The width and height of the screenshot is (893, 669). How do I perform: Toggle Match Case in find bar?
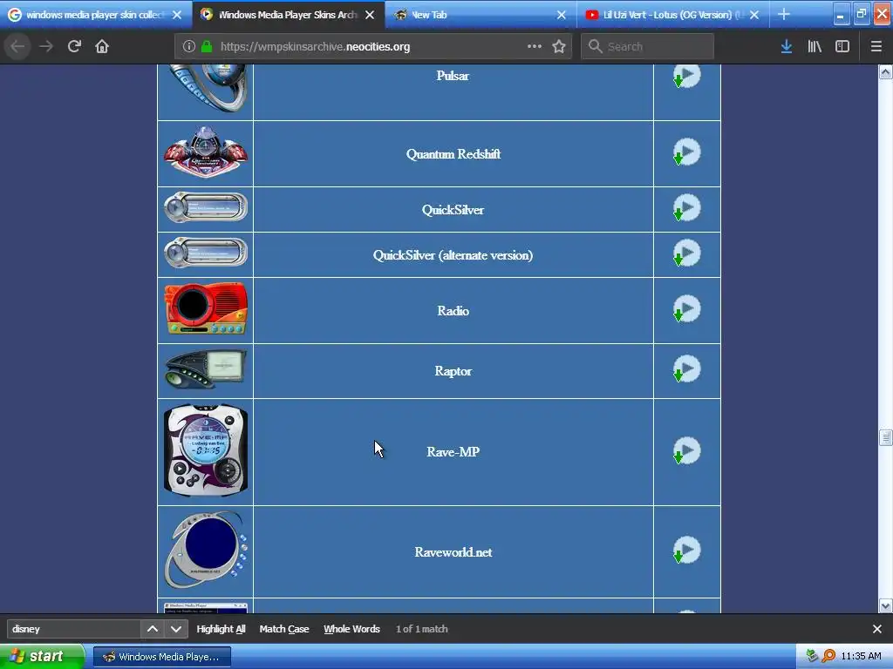click(284, 629)
